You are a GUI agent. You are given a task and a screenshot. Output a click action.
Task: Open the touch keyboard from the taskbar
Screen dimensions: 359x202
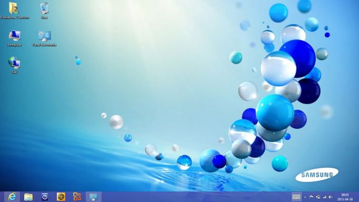pos(296,197)
